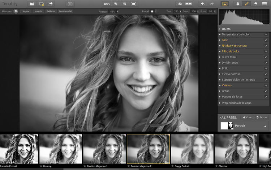This screenshot has height=170, width=271.
Task: Expand the Brillo section
Action: coord(220,69)
